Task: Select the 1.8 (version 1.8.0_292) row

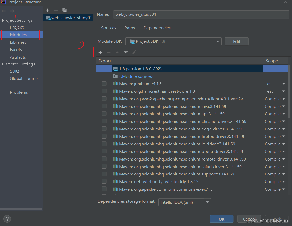Action: tap(192, 69)
